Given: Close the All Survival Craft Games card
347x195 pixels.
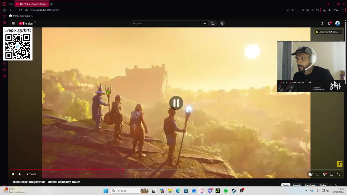Looking at the screenshot, I should pos(340,32).
